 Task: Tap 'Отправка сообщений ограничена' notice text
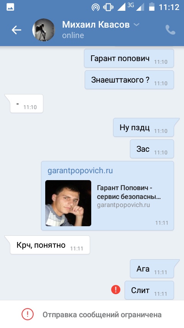click(x=102, y=315)
